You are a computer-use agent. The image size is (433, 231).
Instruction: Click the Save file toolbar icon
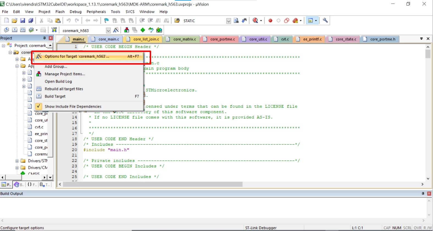tap(23, 21)
